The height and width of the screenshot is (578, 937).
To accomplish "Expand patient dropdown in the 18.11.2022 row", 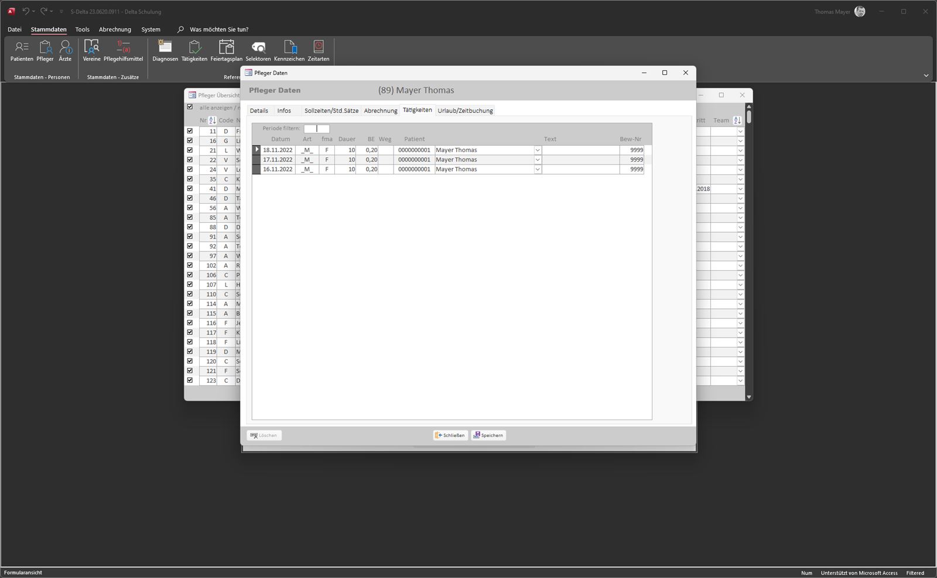I will tap(537, 150).
